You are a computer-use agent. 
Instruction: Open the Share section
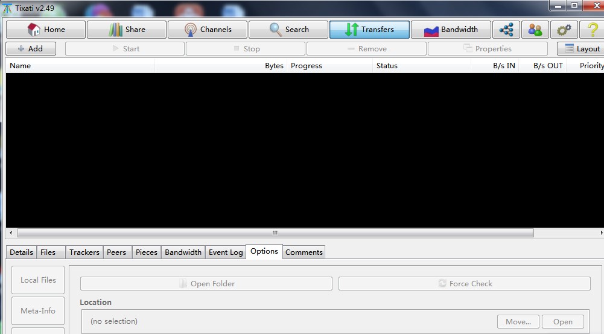coord(127,30)
